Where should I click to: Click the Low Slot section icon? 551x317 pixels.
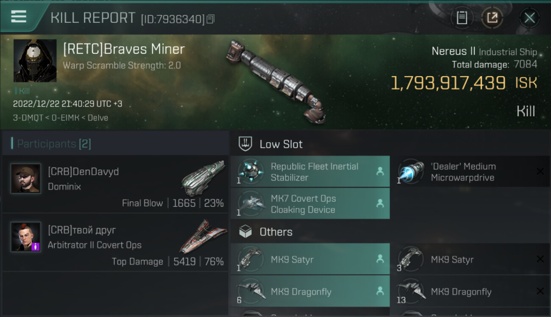(246, 144)
